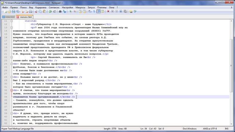Click the yellow plugin toolbar icon
Screen dimensions: 235x132
pyautogui.click(x=131, y=12)
